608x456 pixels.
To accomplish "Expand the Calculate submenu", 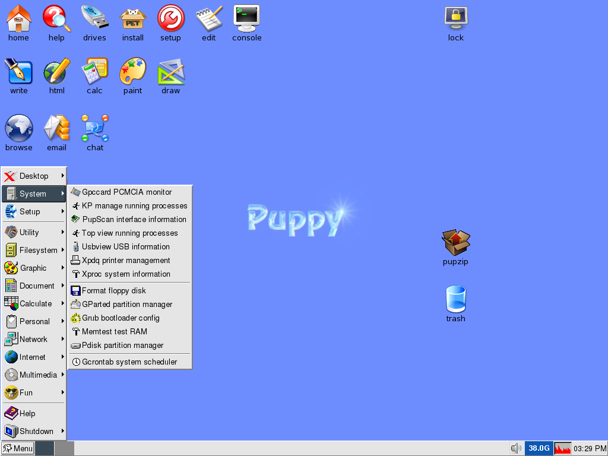I will click(34, 303).
